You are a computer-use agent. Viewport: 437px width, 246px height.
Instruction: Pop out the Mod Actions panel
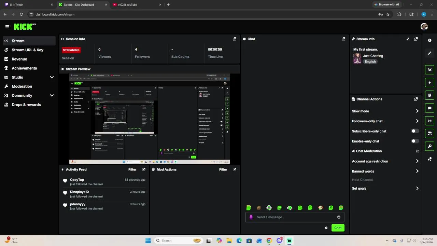pyautogui.click(x=234, y=169)
